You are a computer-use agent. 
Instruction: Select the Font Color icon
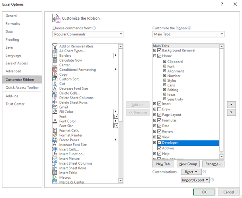pos(55,121)
